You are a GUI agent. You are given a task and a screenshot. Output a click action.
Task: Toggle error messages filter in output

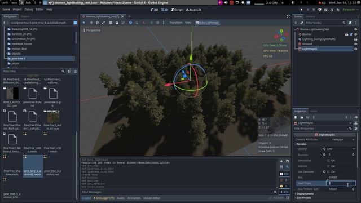coord(284,180)
